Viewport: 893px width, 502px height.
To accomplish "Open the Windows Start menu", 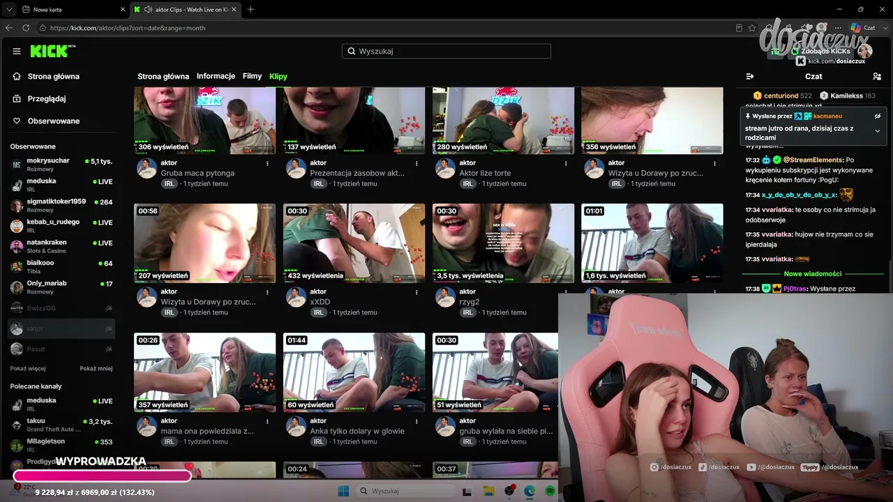I will tap(343, 492).
